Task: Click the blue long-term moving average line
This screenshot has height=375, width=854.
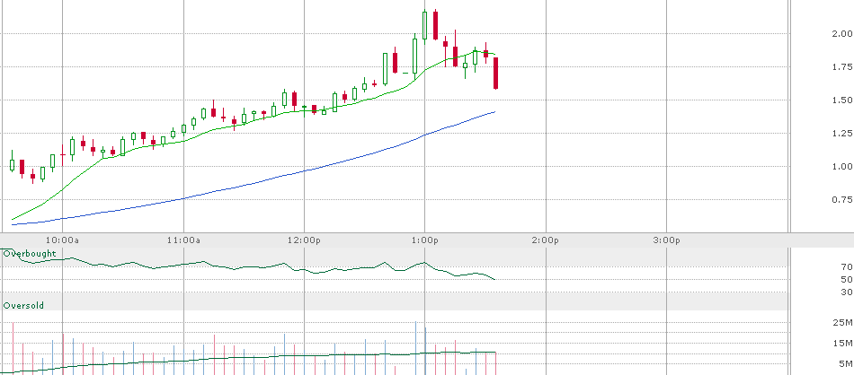Action: [x=305, y=171]
